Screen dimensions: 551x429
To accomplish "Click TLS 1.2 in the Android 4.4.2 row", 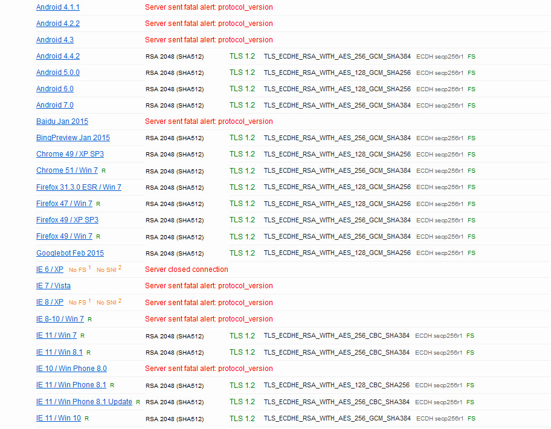I will 242,56.
